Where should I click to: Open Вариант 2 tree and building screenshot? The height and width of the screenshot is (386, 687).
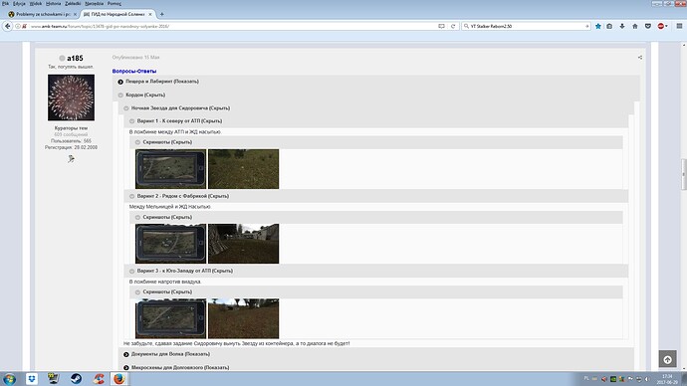243,244
